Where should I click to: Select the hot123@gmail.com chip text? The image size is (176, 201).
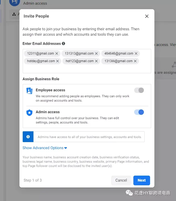80,61
